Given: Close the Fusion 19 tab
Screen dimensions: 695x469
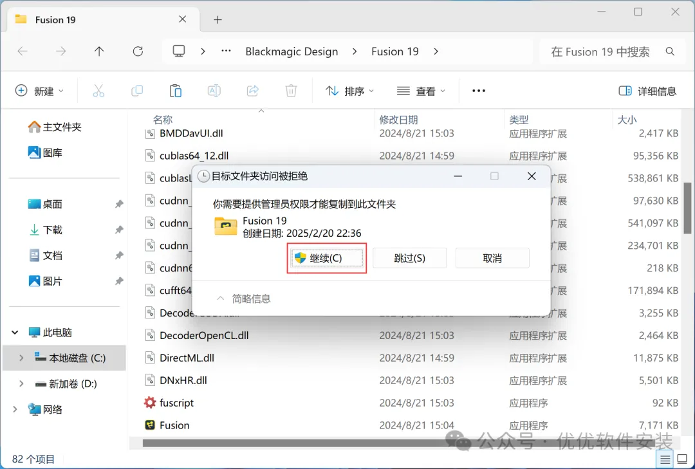Looking at the screenshot, I should (x=182, y=19).
